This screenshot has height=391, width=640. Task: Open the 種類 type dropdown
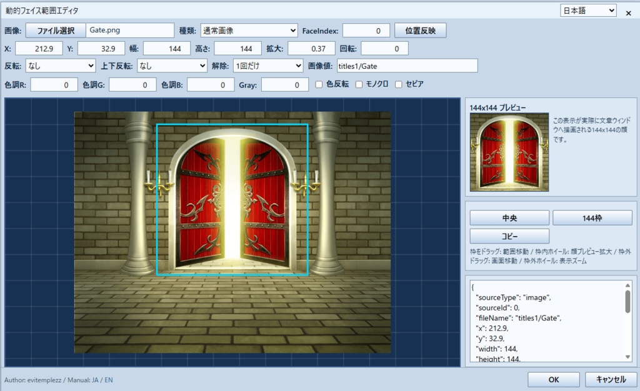pos(249,31)
